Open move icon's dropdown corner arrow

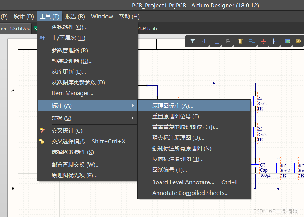[x=209, y=46]
